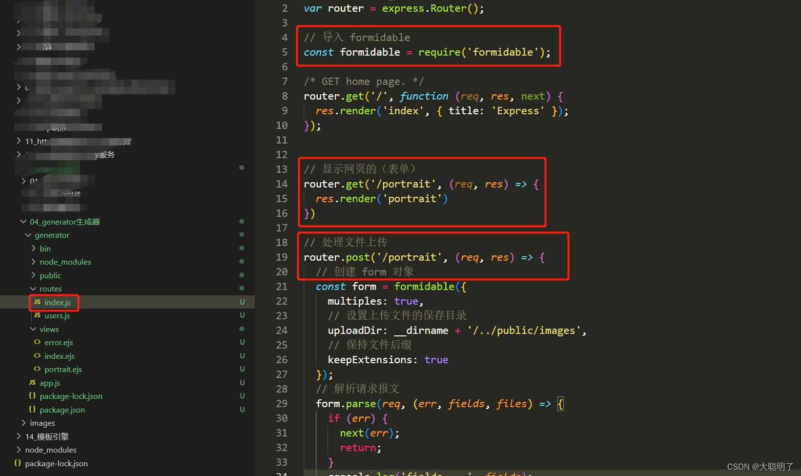Click line number 19 in gutter

[282, 257]
